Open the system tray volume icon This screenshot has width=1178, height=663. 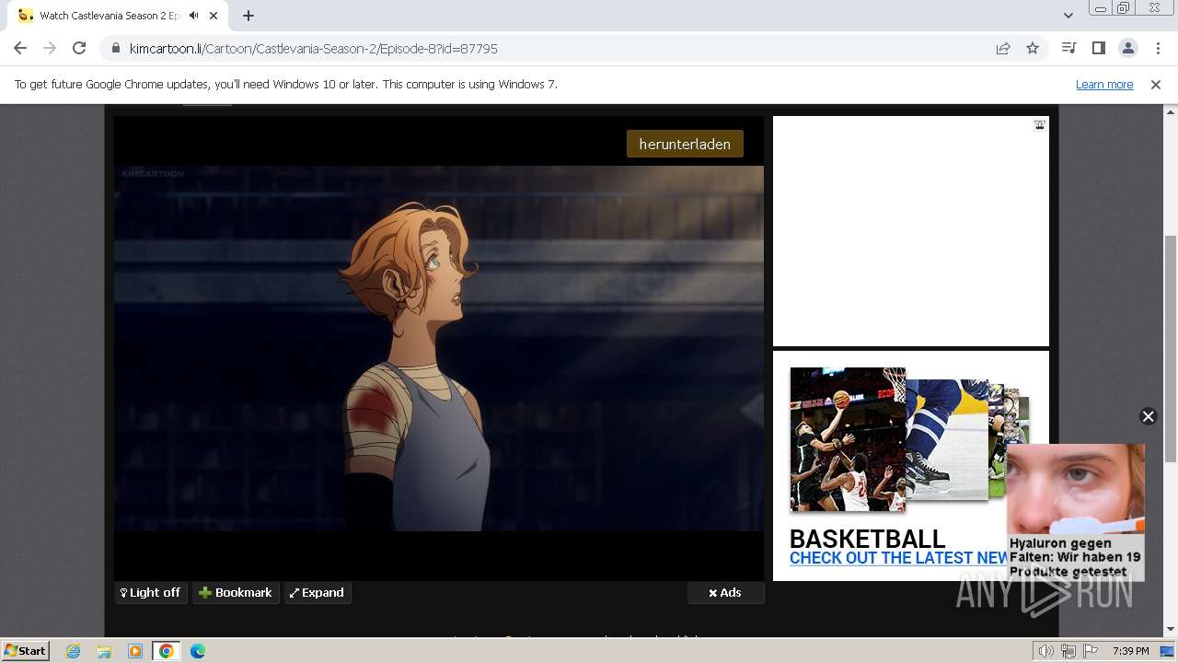coord(1045,651)
